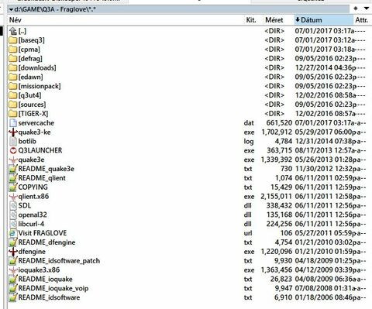This screenshot has height=309, width=372.
Task: Click the size value 1,363,456
Action: pos(277,270)
